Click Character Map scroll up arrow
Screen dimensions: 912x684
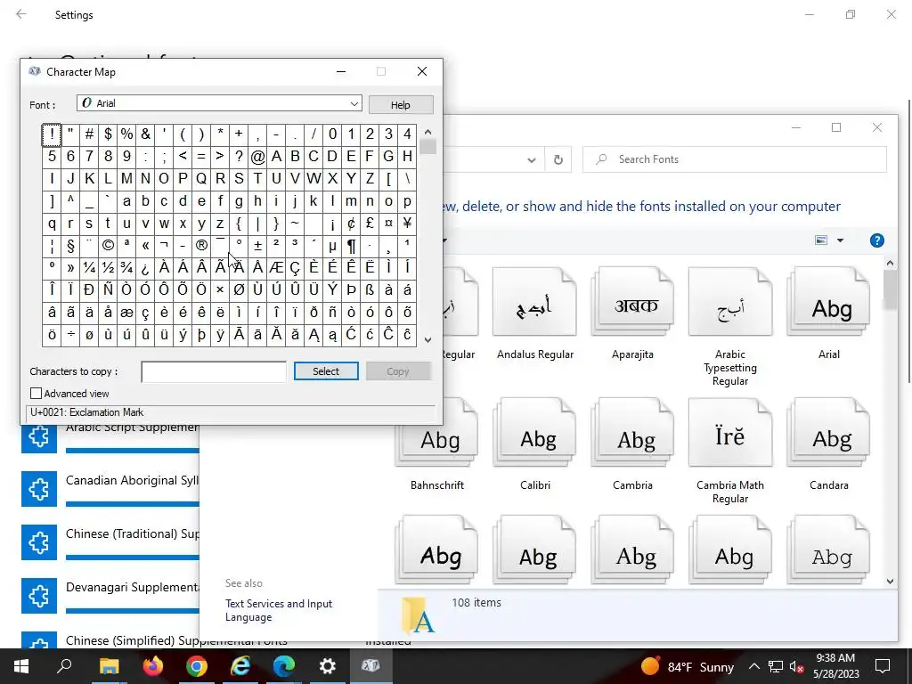pyautogui.click(x=427, y=132)
